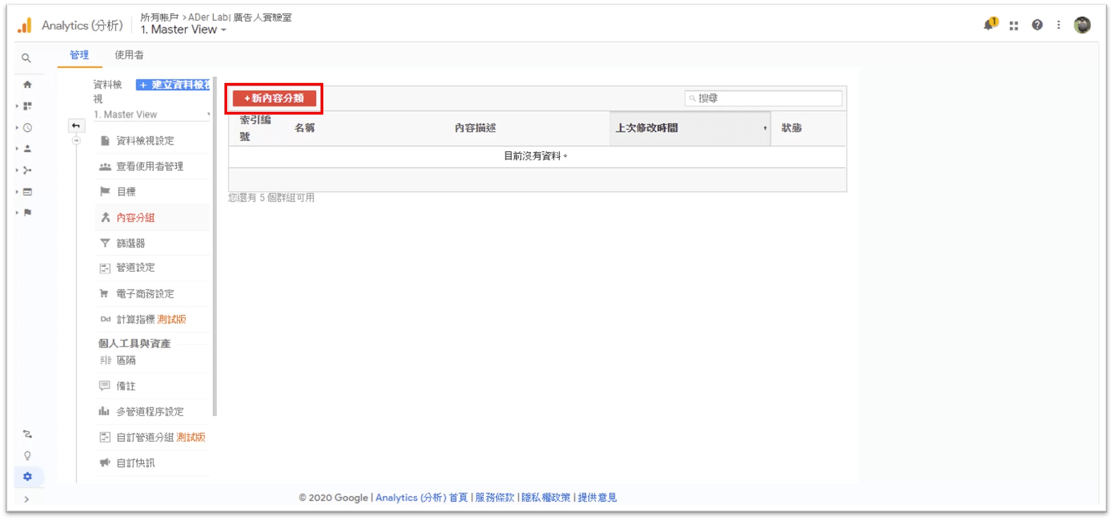
Task: Expand Audience section arrow in sidebar
Action: pos(17,148)
